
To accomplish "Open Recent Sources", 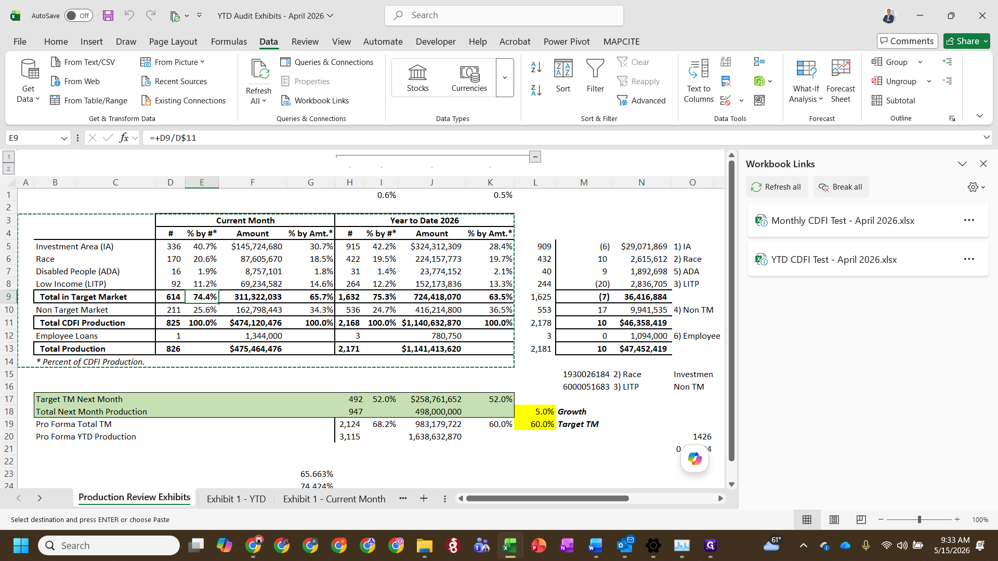I will [x=174, y=81].
